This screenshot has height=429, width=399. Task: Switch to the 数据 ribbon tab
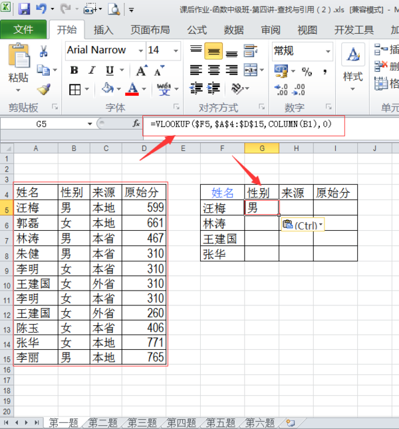click(x=234, y=30)
